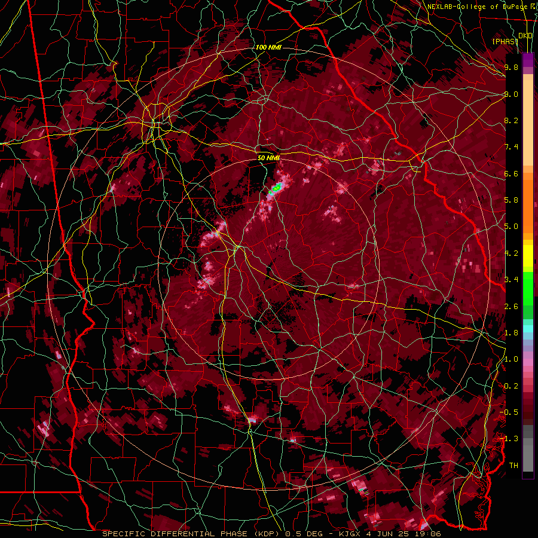Screen dimensions: 538x538
Task: Click the Specific Differential Phase caption at bottom
Action: click(271, 534)
